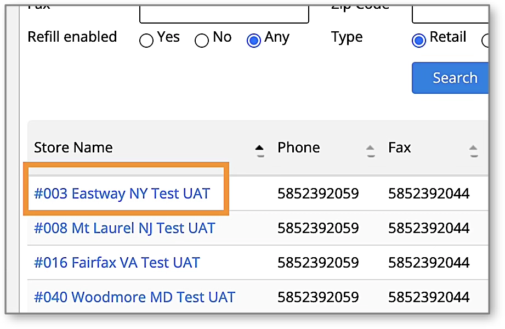The width and height of the screenshot is (505, 329).
Task: Open #040 Woodmore MD Test UAT
Action: pos(134,297)
